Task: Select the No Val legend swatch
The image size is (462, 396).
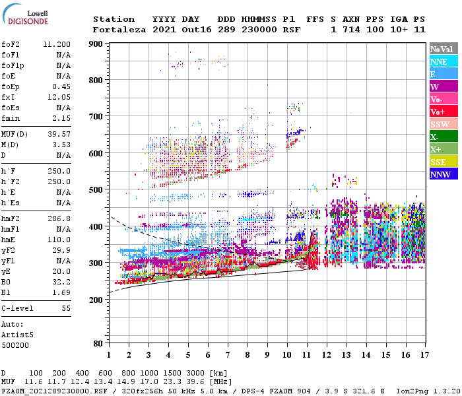Action: coord(444,49)
